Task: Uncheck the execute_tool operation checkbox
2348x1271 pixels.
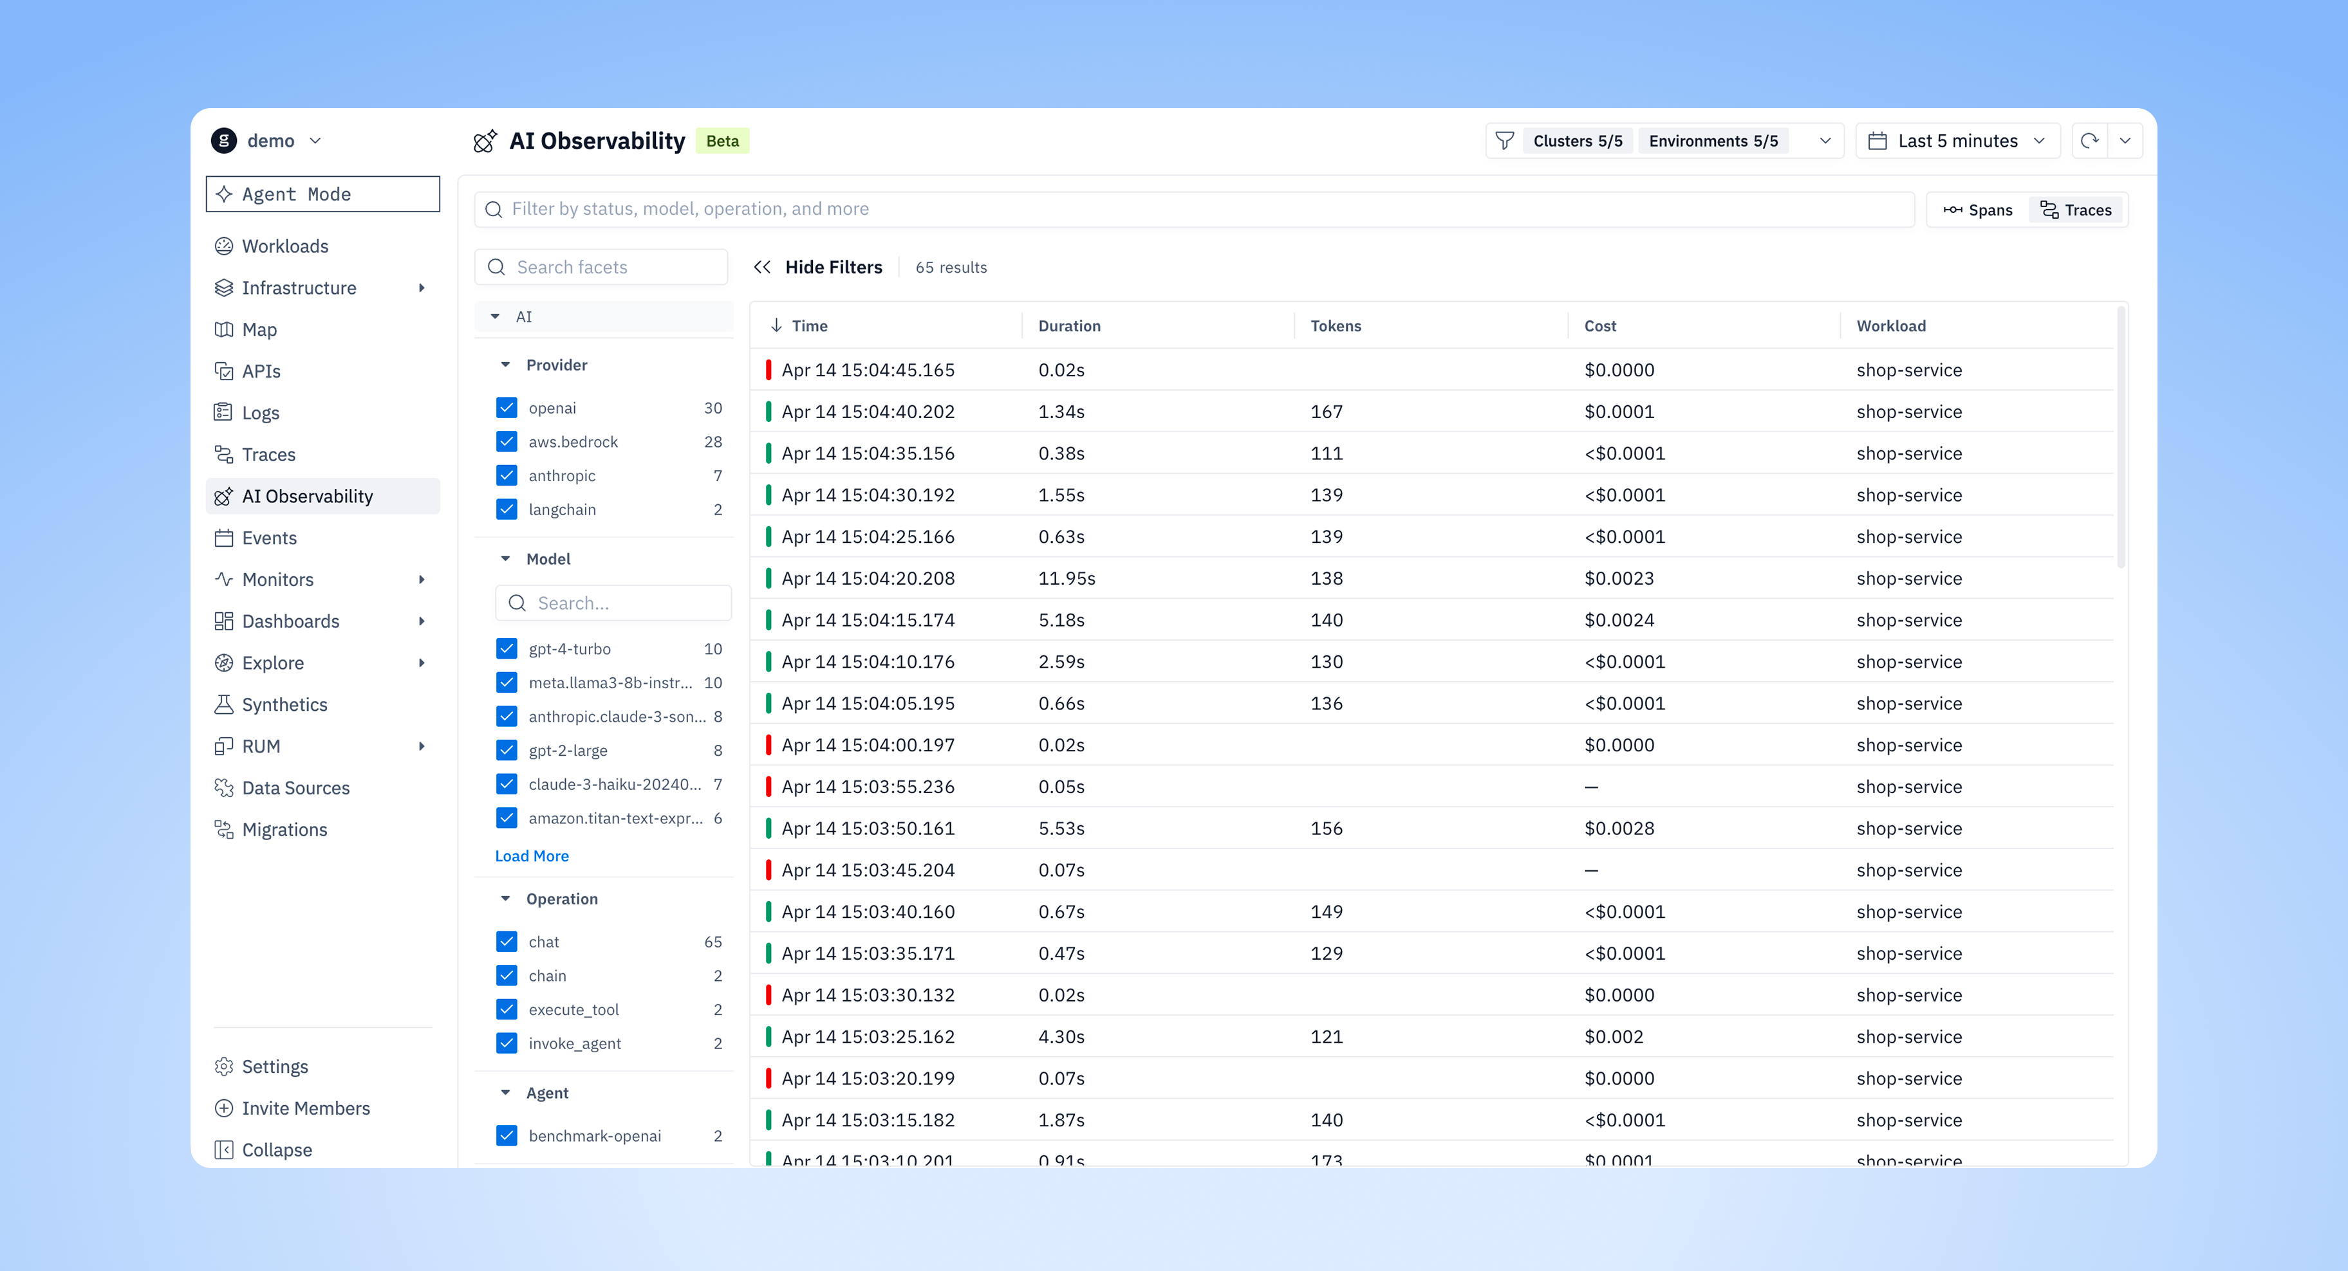Action: click(507, 1009)
